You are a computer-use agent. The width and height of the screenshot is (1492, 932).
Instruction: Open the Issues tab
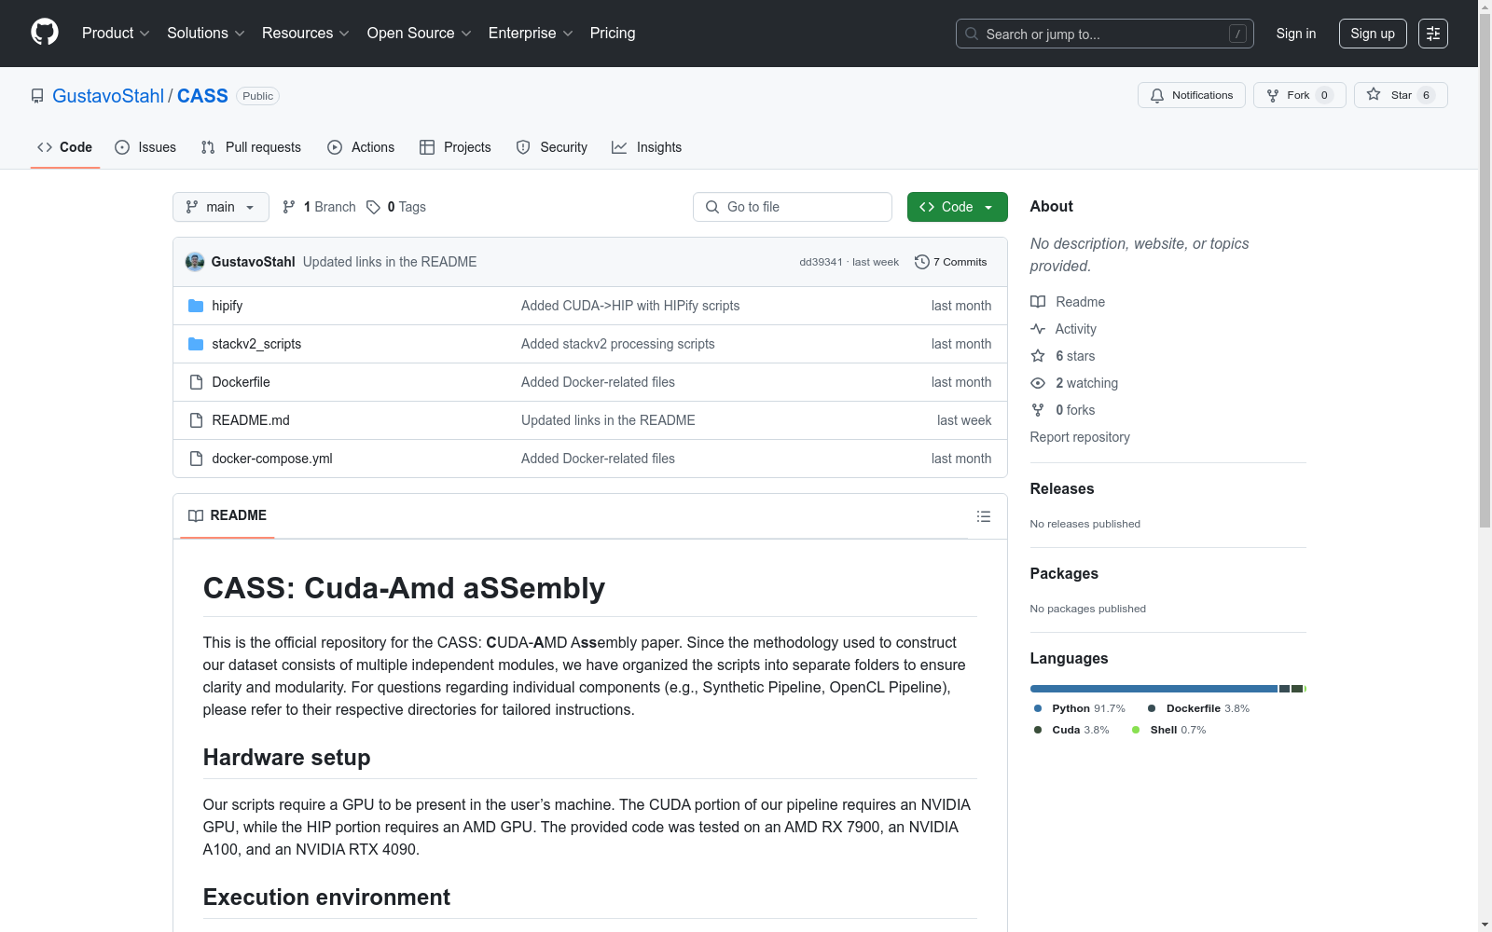[145, 147]
